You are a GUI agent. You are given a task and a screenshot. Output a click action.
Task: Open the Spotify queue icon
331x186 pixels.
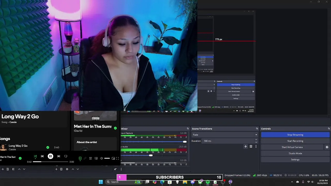[91, 158]
